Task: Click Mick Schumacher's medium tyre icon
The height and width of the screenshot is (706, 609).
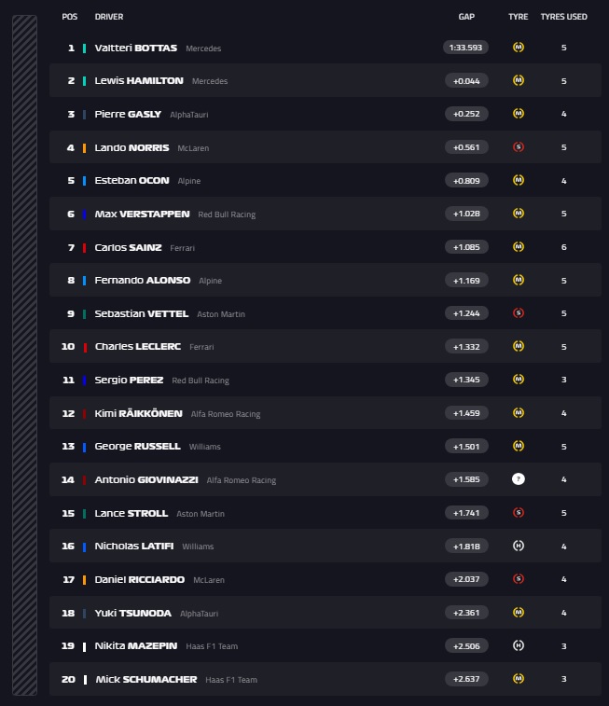Action: pos(519,679)
